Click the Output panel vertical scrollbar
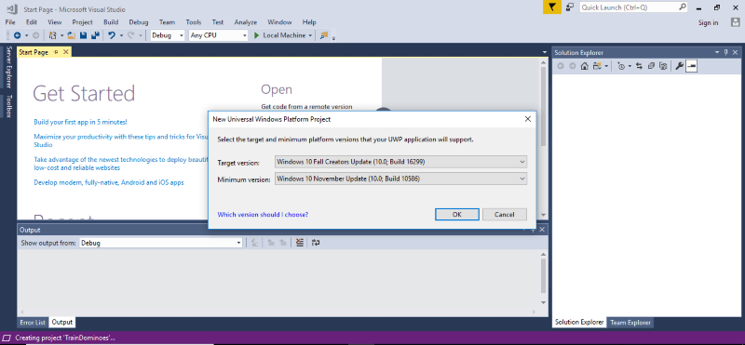 (544, 279)
